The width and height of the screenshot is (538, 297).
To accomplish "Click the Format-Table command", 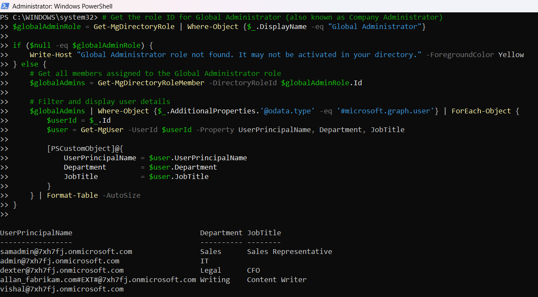I will coord(72,195).
